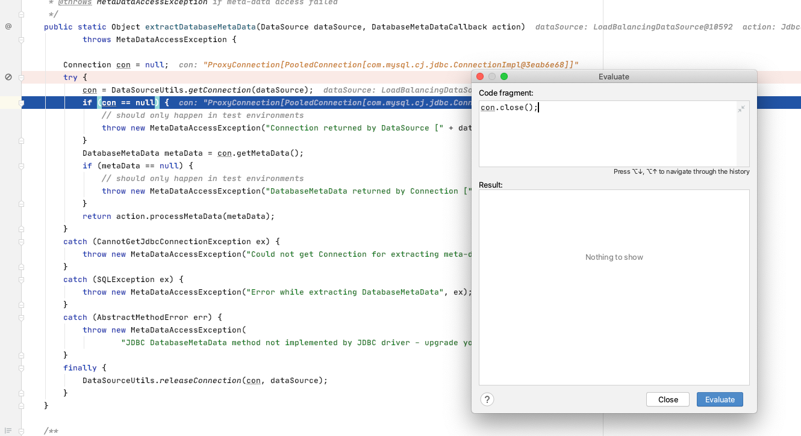
Task: Expand the '/**' Javadoc fold marker at bottom
Action: [21, 431]
